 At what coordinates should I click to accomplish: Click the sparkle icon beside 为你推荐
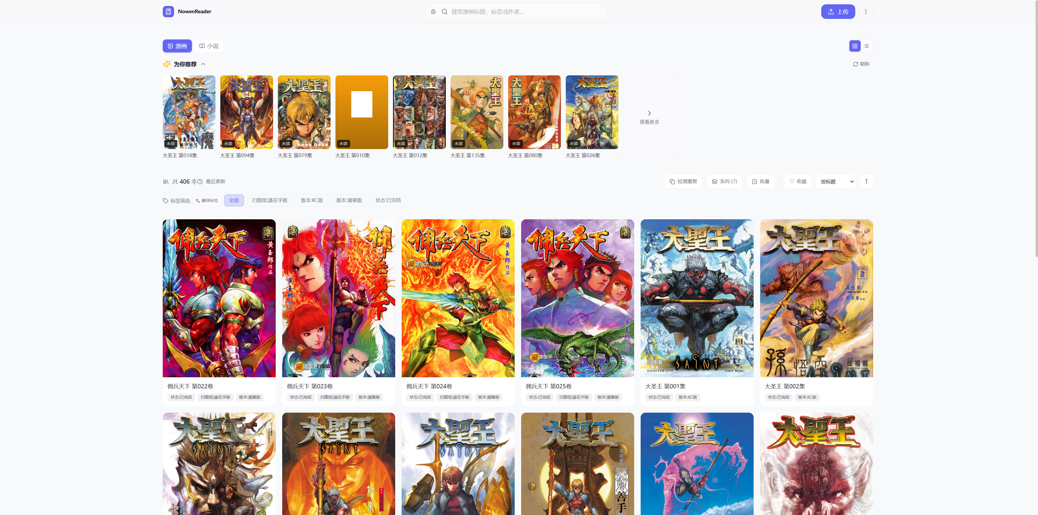(167, 64)
